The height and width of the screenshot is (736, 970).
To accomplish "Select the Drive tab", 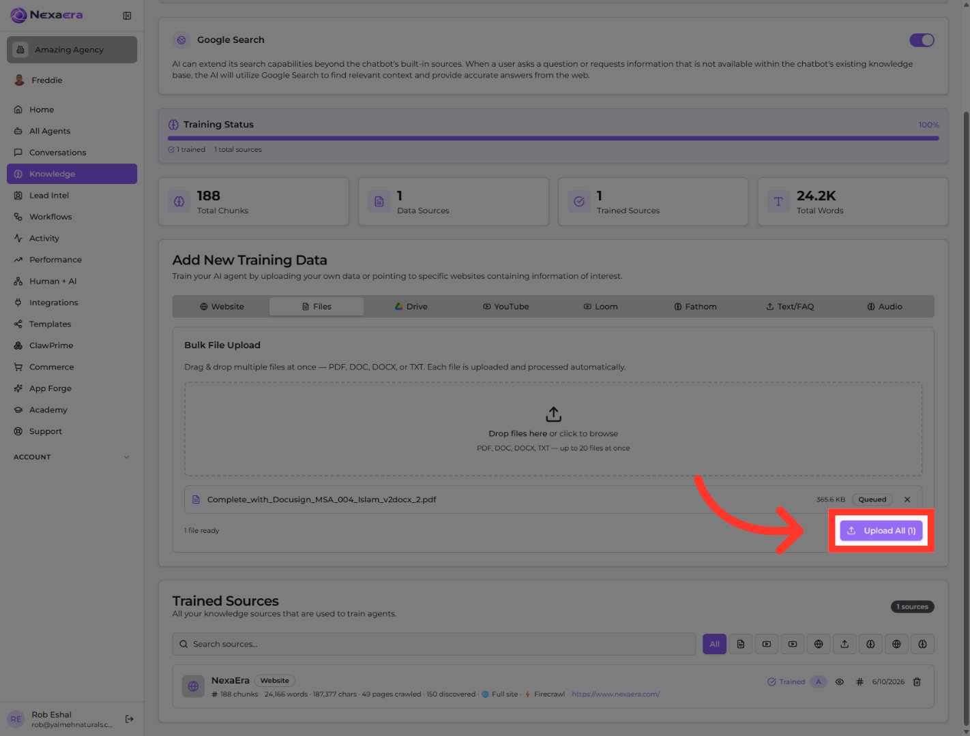I will (x=411, y=307).
